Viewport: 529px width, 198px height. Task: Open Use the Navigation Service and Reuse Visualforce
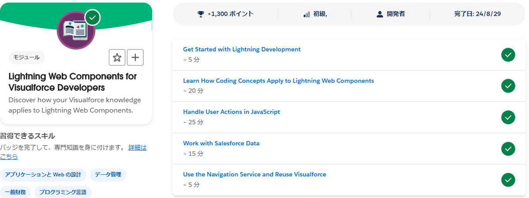[254, 174]
